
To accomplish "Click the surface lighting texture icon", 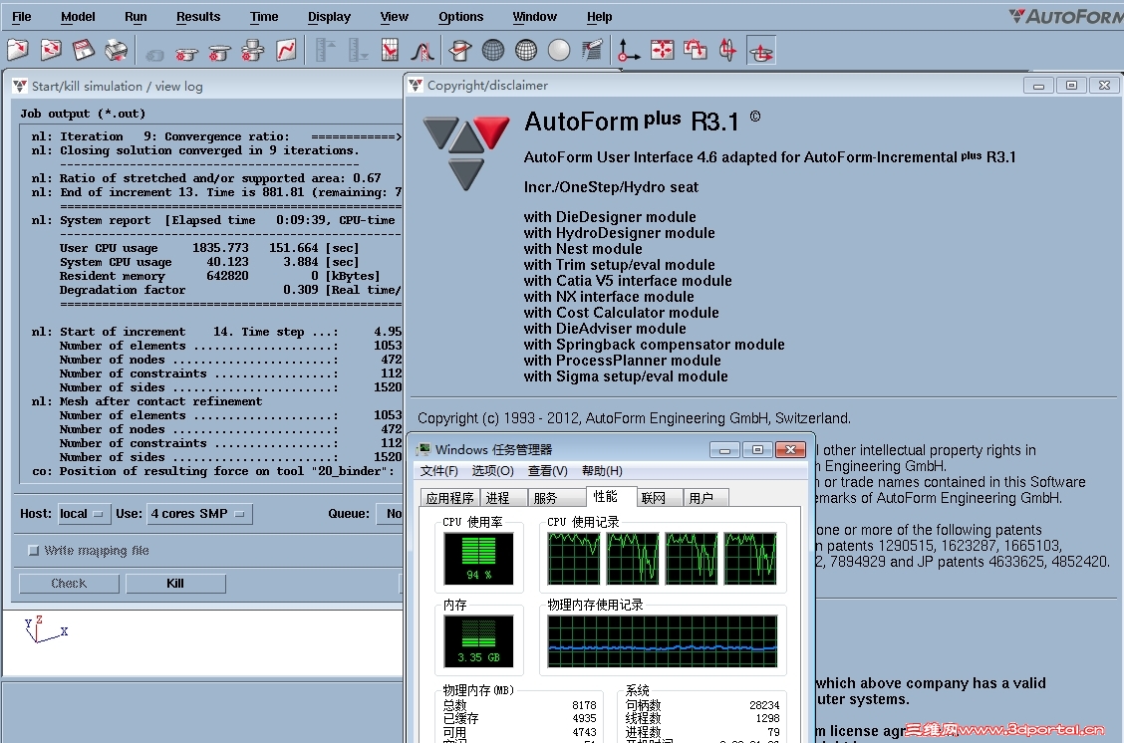I will (592, 50).
